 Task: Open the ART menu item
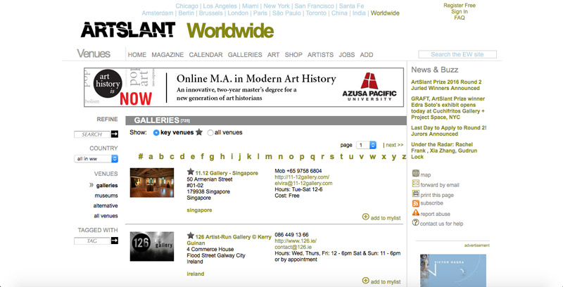pyautogui.click(x=273, y=55)
